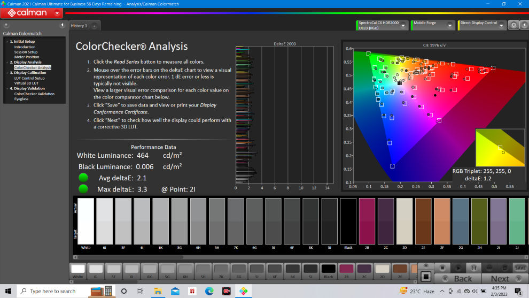Click the continuous read infinity icon
This screenshot has width=529, height=298.
coord(489,268)
